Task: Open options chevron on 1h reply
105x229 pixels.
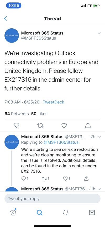Action: [x=99, y=189]
